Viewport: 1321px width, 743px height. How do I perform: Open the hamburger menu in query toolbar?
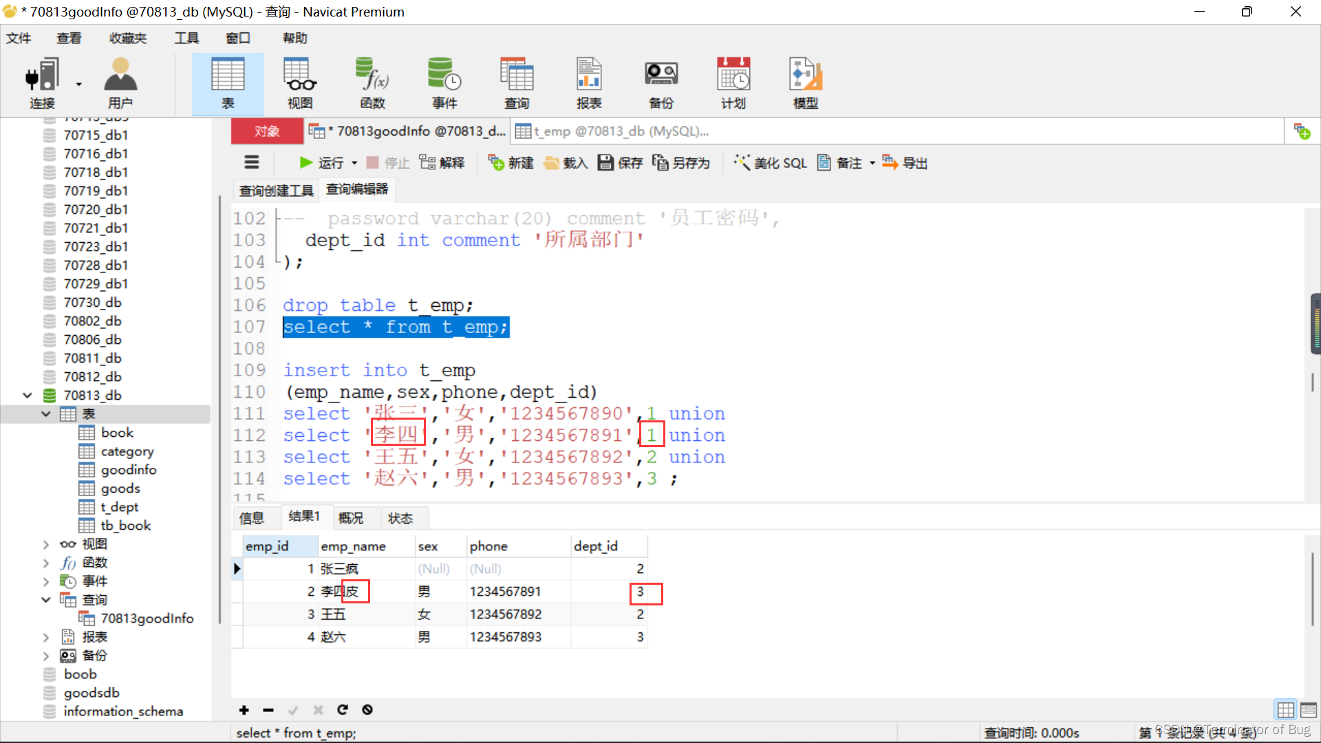click(252, 163)
